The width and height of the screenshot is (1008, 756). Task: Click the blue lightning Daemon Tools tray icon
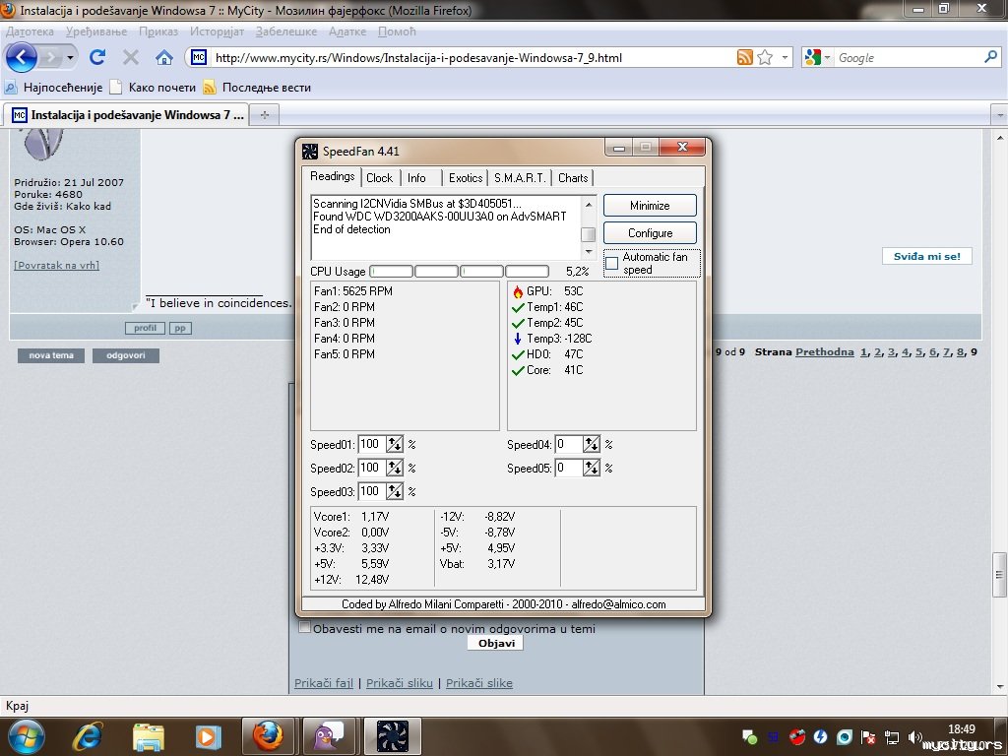[x=820, y=736]
